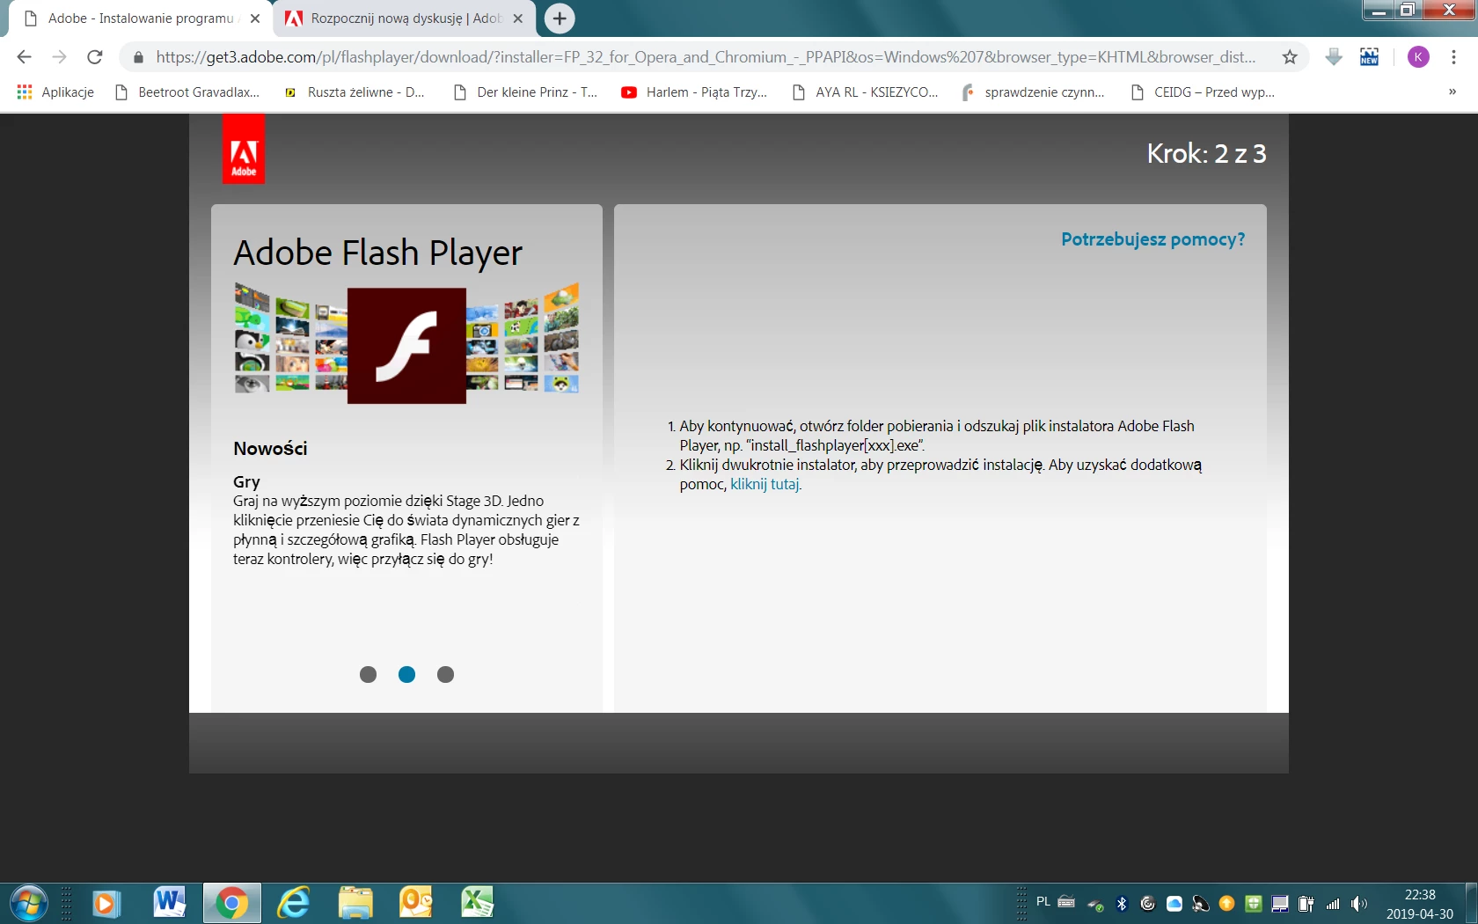This screenshot has height=924, width=1478.
Task: Open the Chrome three-dot menu
Action: 1453,57
